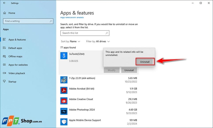This screenshot has height=128, width=213.
Task: Select the 7-Zip app icon
Action: (64, 80)
